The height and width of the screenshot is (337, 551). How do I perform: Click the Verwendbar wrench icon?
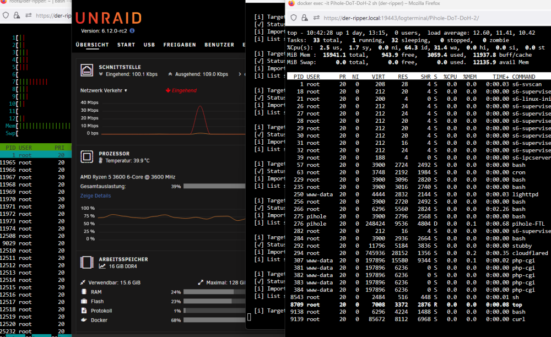[x=83, y=282]
